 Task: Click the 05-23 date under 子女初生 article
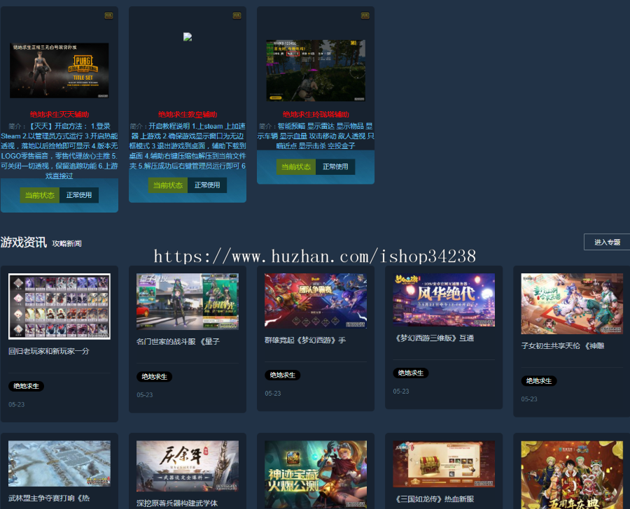tap(529, 399)
